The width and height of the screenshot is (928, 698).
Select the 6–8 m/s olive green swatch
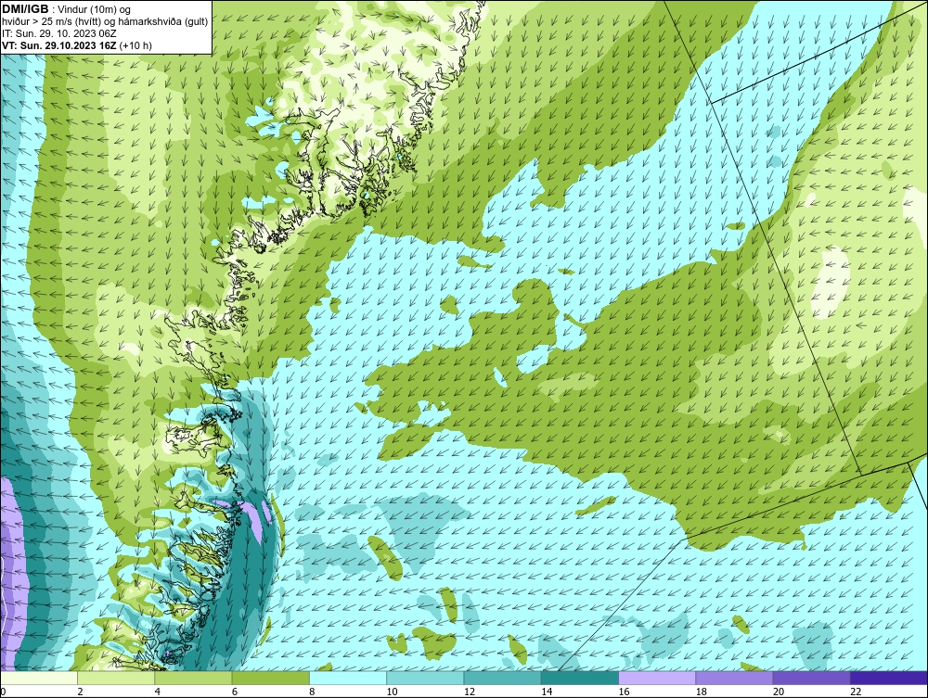tap(270, 678)
